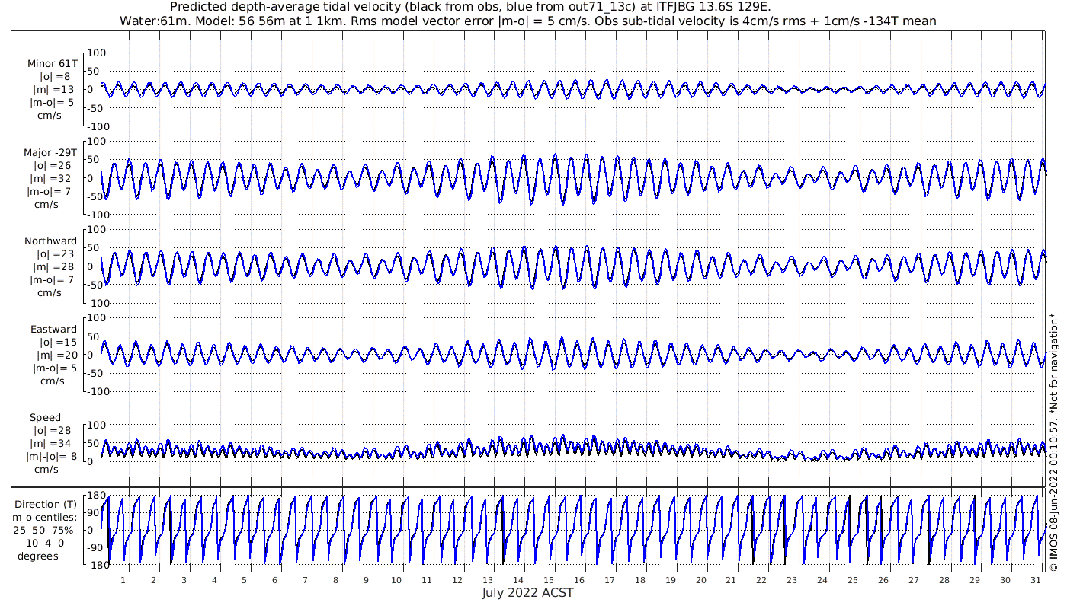This screenshot has width=1067, height=609.
Task: Click the 'degrees' unit label
Action: [39, 556]
